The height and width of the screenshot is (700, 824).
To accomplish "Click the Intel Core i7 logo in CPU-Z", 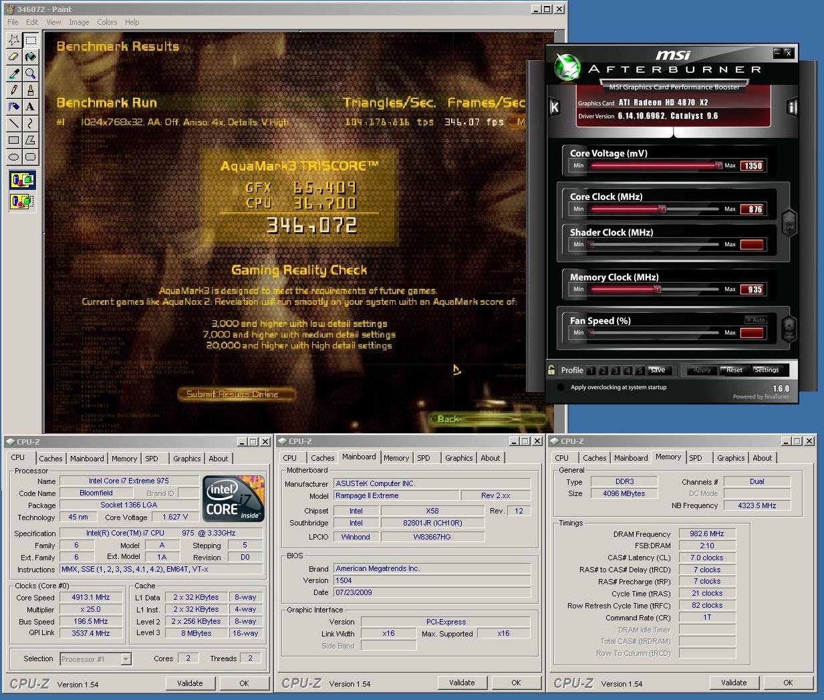I will click(x=233, y=498).
